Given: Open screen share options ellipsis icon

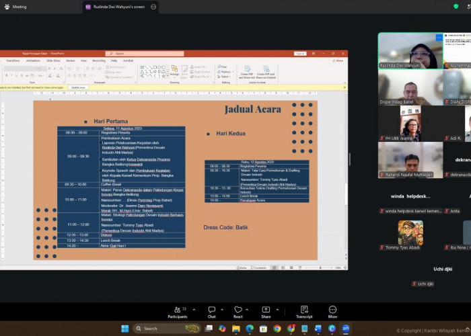Looking at the screenshot, I should coord(153,7).
